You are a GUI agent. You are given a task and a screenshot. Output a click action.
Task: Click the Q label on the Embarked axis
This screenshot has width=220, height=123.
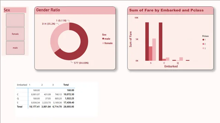pyautogui.click(x=178, y=63)
